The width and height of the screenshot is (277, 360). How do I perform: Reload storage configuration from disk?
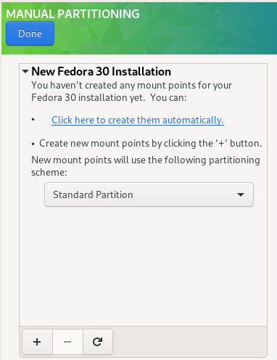point(98,342)
